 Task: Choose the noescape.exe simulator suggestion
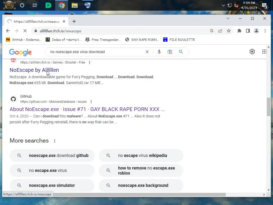click(x=52, y=186)
